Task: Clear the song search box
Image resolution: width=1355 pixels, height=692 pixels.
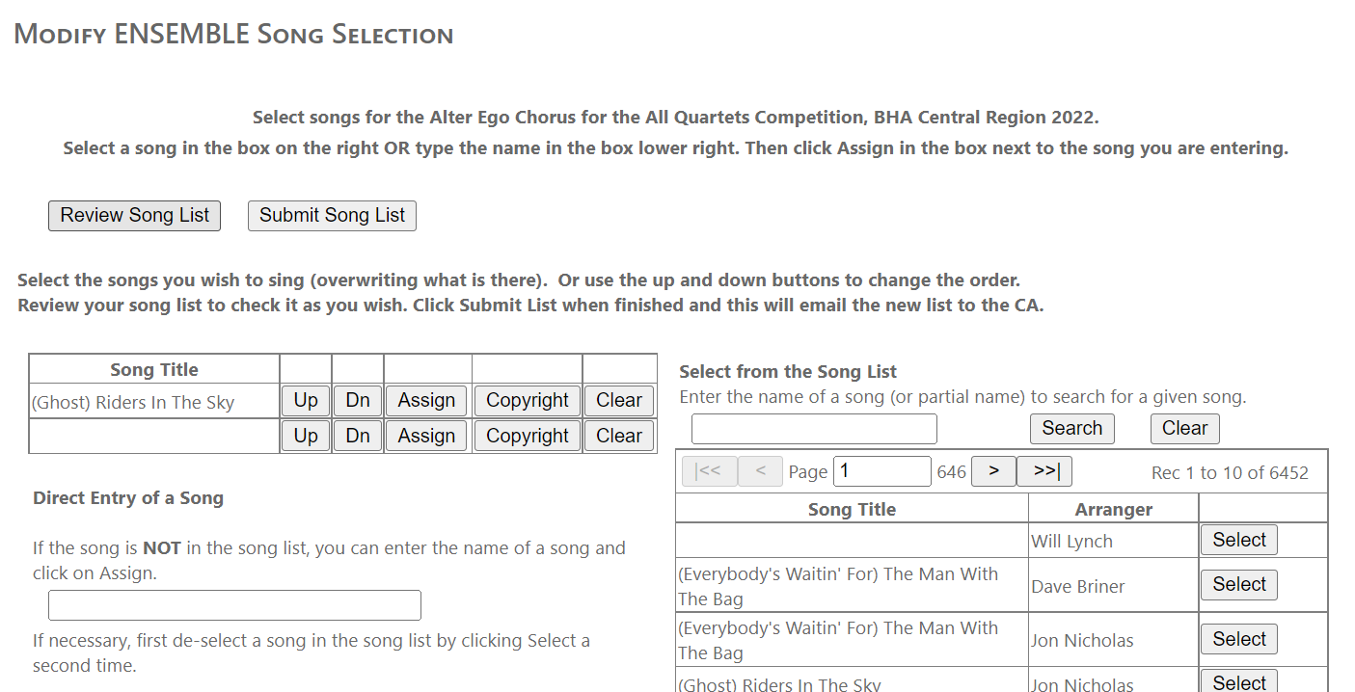Action: [1184, 429]
